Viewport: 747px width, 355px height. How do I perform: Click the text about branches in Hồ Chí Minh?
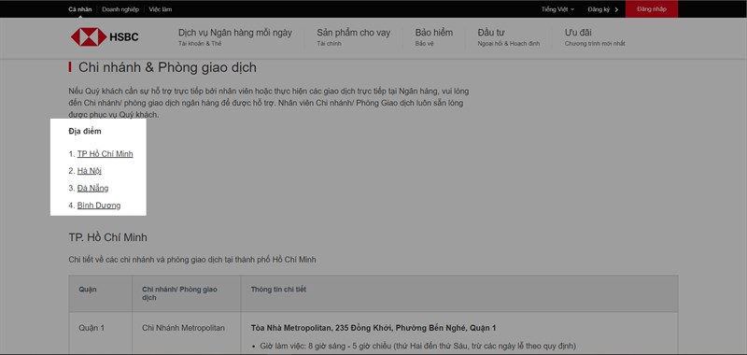point(192,260)
